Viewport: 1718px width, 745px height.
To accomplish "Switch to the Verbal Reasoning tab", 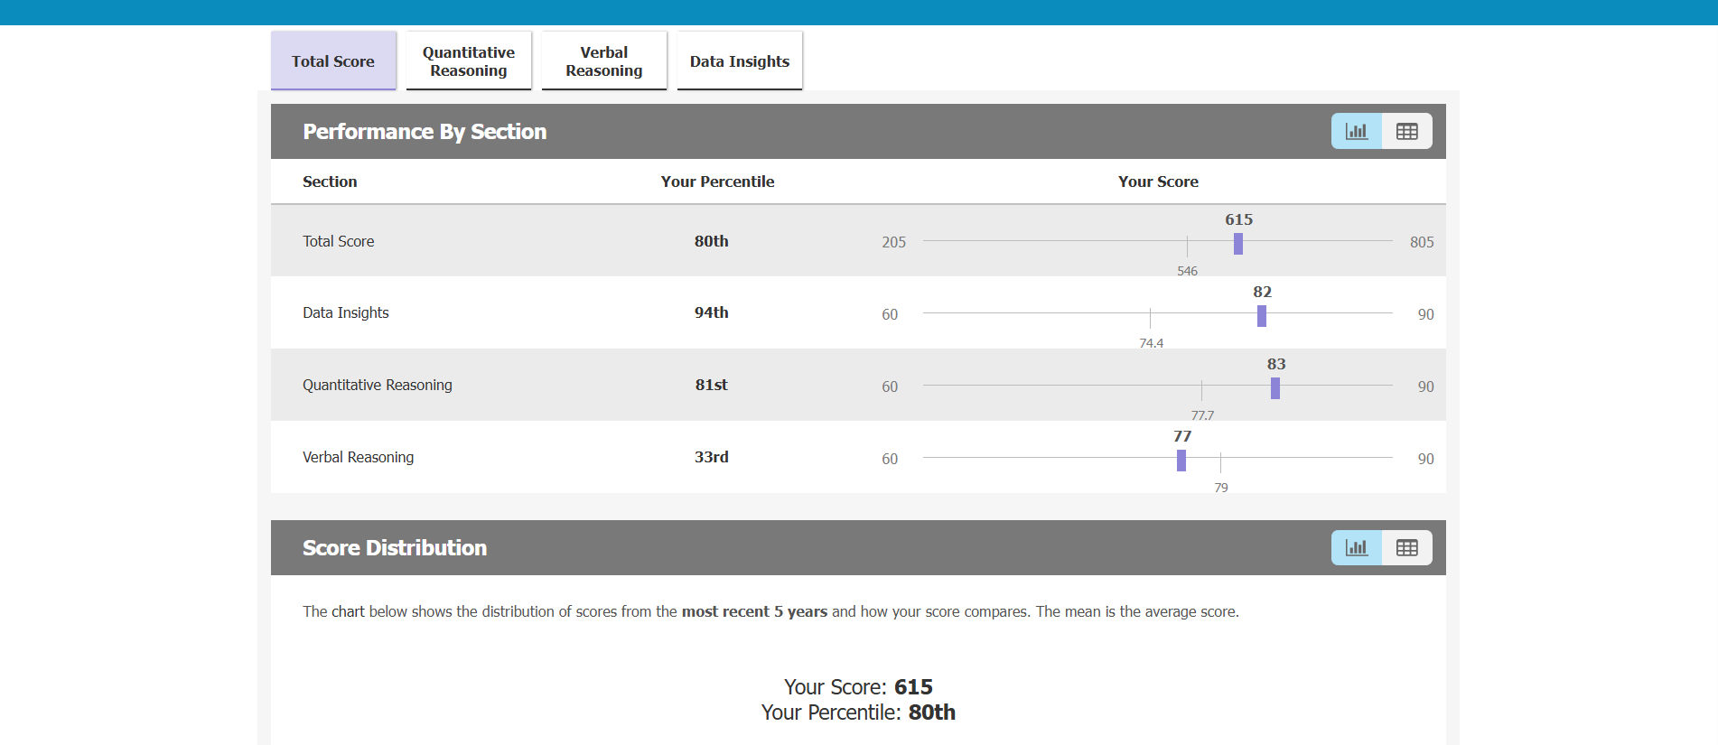I will tap(604, 61).
